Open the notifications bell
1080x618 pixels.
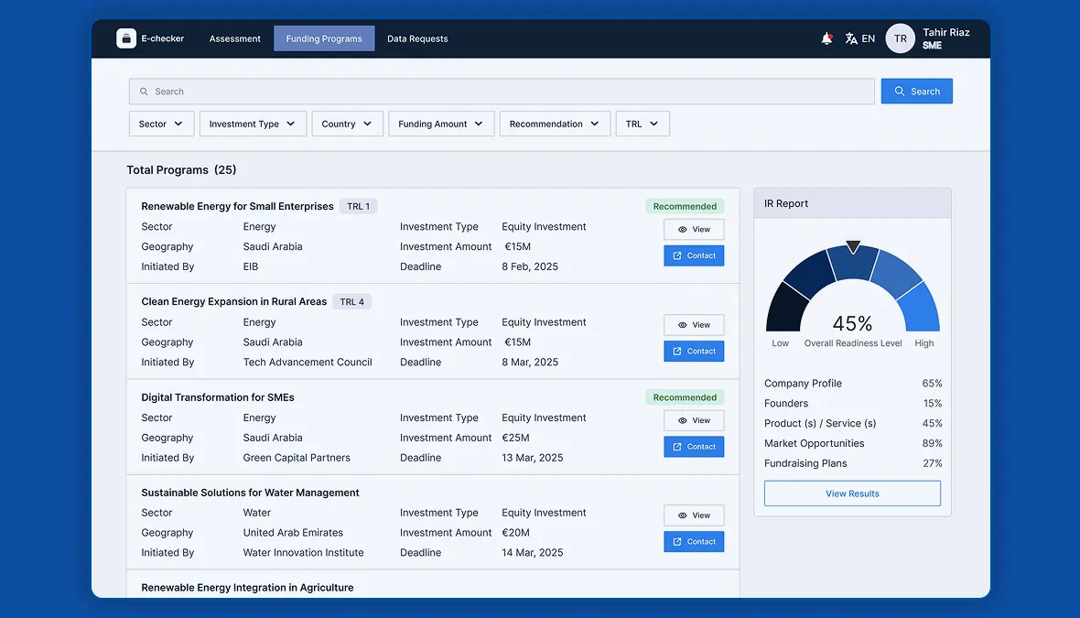point(826,38)
